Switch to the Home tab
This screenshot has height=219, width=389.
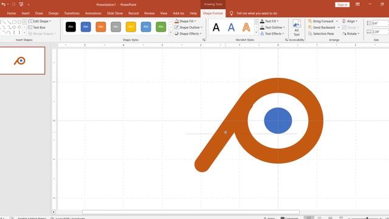coord(12,13)
